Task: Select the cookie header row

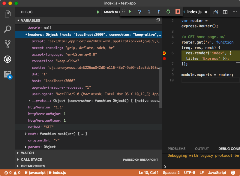Action: coord(88,68)
